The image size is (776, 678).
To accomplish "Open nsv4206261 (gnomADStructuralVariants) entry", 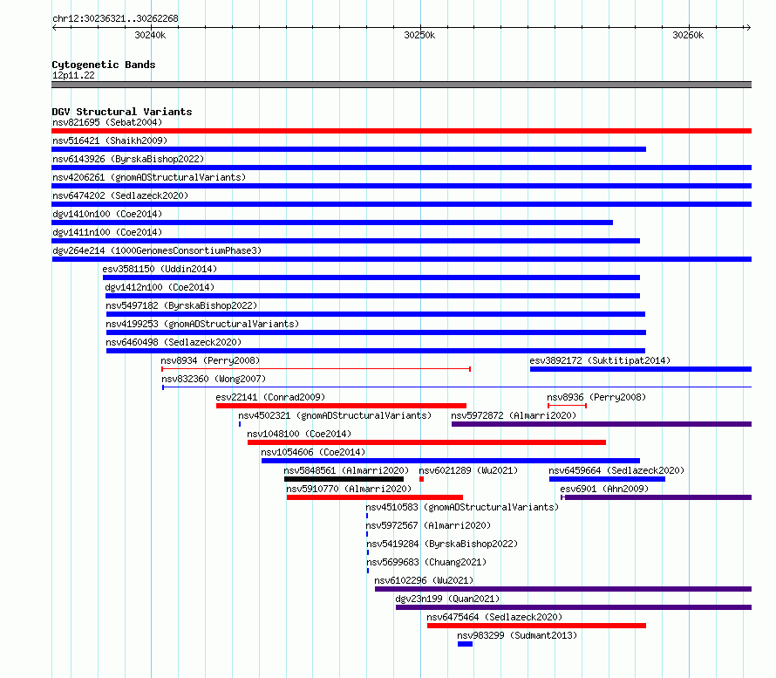I will (x=149, y=177).
